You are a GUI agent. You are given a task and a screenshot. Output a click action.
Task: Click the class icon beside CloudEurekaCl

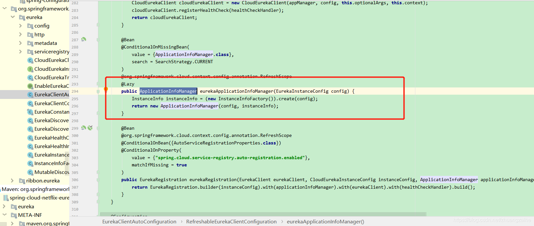(30, 60)
